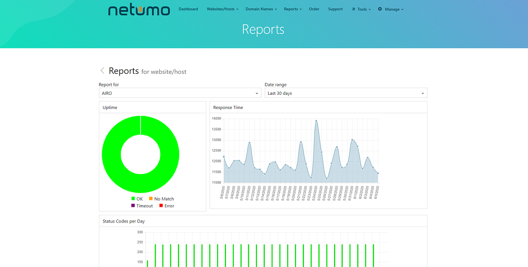Click the 300 axis label in Status Codes
This screenshot has height=267, width=528.
click(140, 232)
